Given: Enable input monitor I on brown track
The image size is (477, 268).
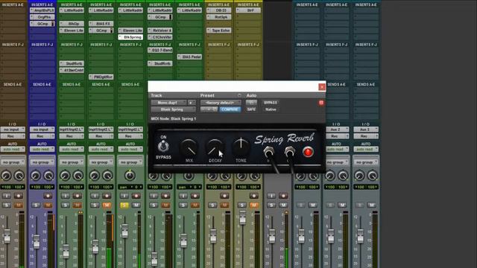Looking at the screenshot, I should coord(7,196).
